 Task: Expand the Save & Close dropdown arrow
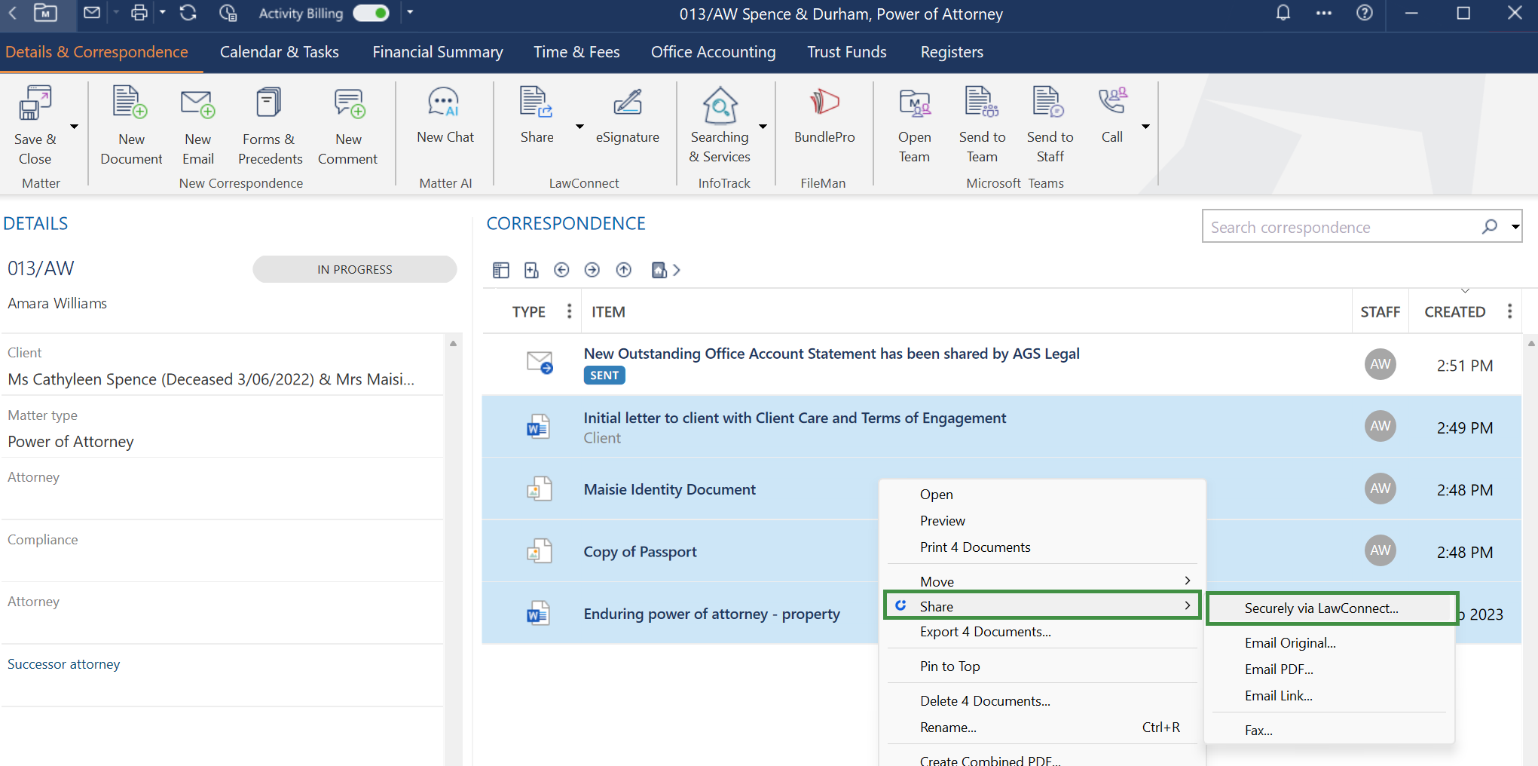(x=74, y=127)
